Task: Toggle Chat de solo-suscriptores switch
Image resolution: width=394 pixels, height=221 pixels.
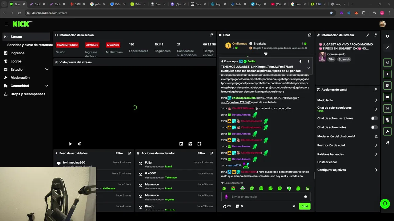Action: 374,118
